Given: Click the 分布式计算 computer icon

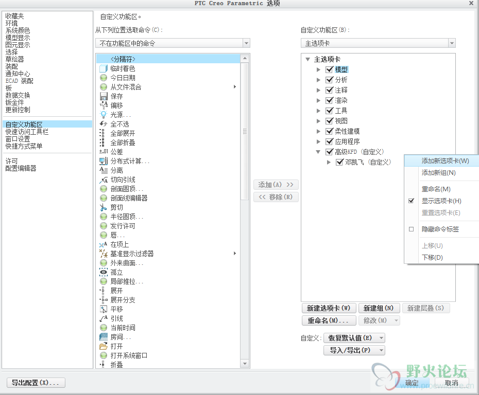Looking at the screenshot, I should (104, 161).
